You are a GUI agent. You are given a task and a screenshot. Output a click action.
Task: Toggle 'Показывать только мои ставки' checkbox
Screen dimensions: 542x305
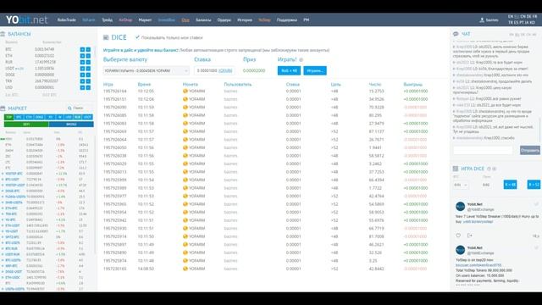coord(137,37)
